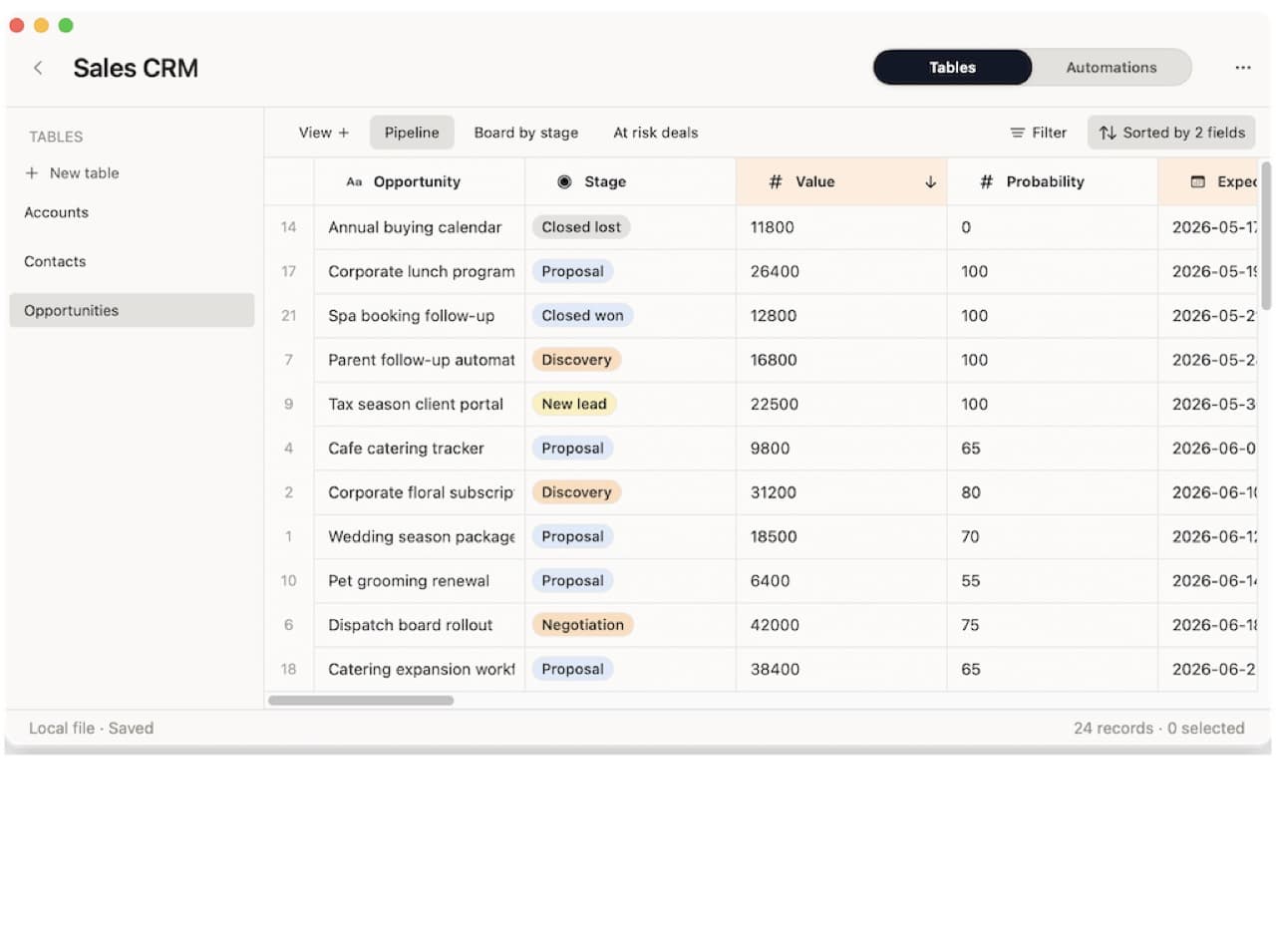This screenshot has width=1276, height=930.
Task: Click the Stage column header
Action: [x=631, y=181]
